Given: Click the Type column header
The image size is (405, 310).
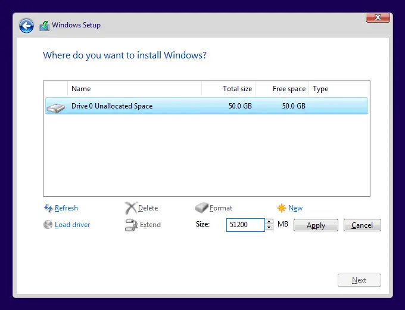Looking at the screenshot, I should tap(339, 89).
